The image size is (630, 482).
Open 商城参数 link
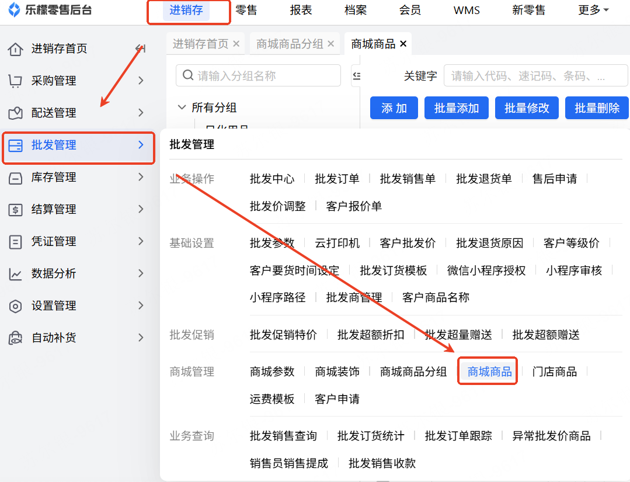coord(272,372)
